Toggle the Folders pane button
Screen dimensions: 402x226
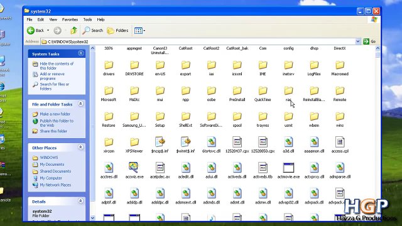[x=117, y=31]
